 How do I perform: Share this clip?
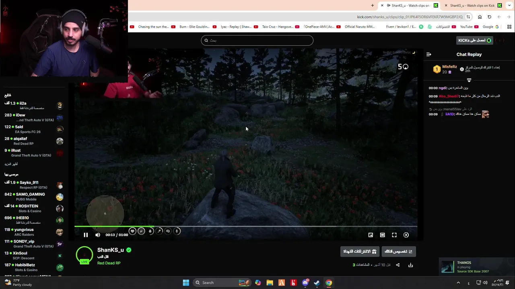coord(398,265)
